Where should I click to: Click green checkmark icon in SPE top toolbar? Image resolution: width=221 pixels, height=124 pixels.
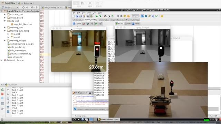point(156,16)
